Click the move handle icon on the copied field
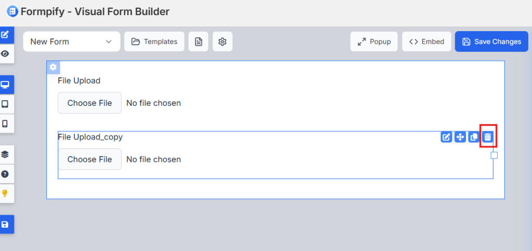This screenshot has height=251, width=532. coord(460,137)
